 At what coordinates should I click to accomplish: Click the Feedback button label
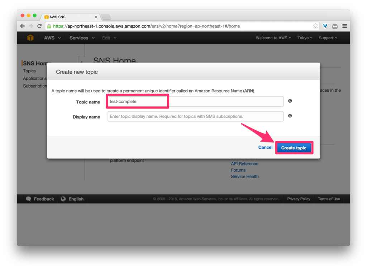[x=44, y=199]
